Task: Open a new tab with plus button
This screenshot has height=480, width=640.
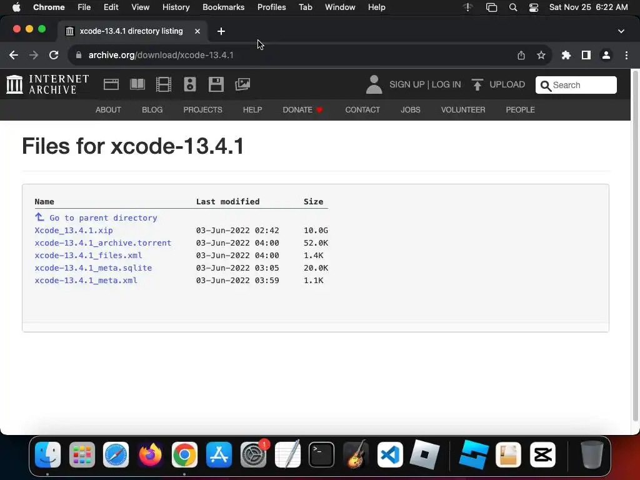Action: [x=221, y=31]
